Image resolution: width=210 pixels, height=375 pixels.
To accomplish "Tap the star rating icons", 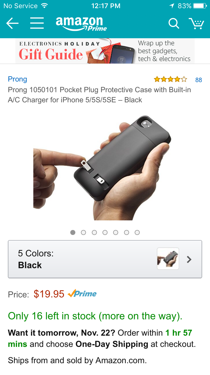I will coord(170,80).
